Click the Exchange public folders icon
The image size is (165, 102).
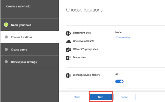(x=69, y=75)
